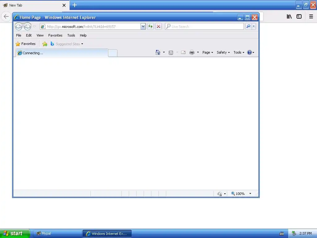Open the Windows Start menu
317x238 pixels.
(x=15, y=233)
